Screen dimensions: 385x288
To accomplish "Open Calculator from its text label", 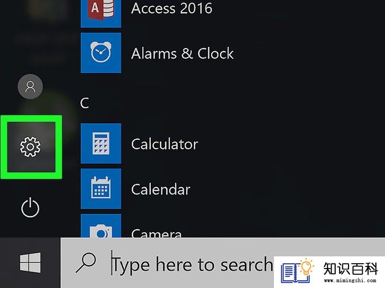I will (164, 144).
